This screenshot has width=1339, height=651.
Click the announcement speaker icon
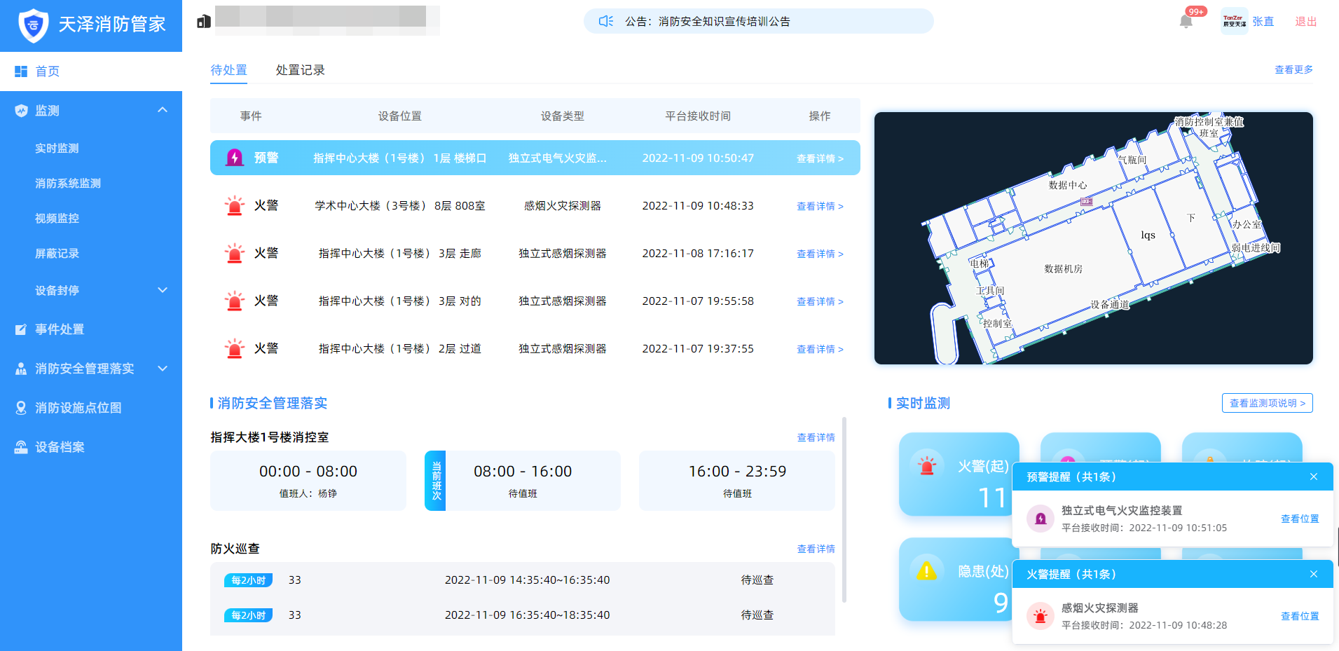[606, 22]
